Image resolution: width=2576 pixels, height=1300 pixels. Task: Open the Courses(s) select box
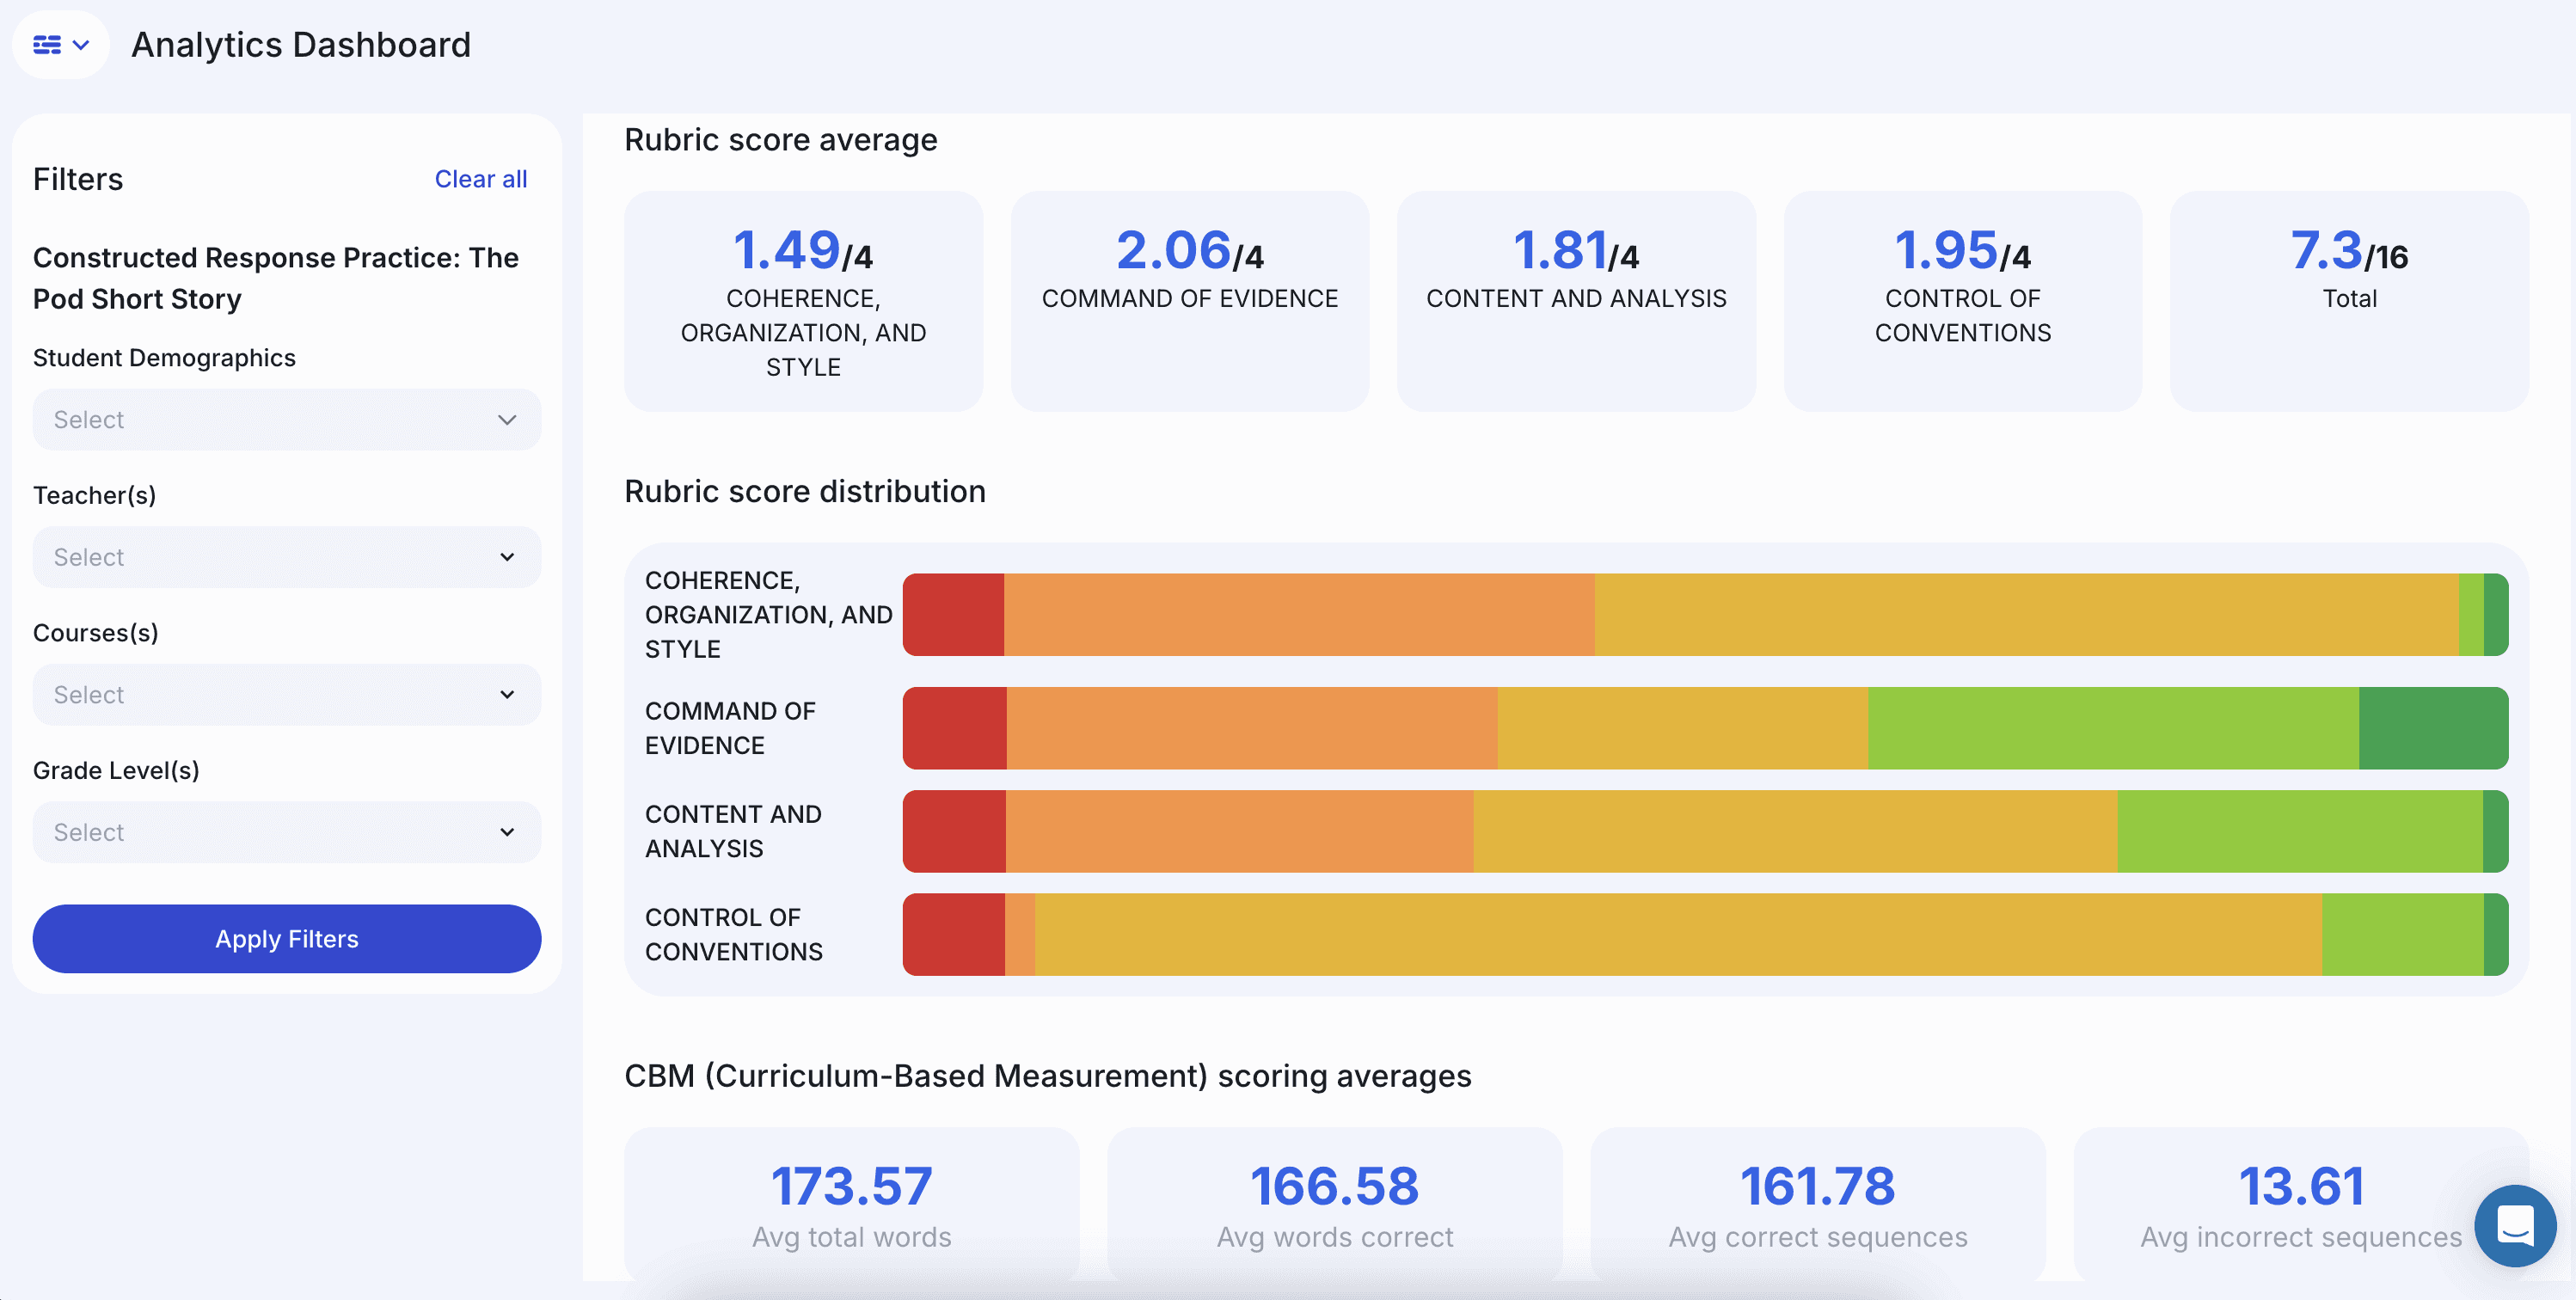[270, 695]
